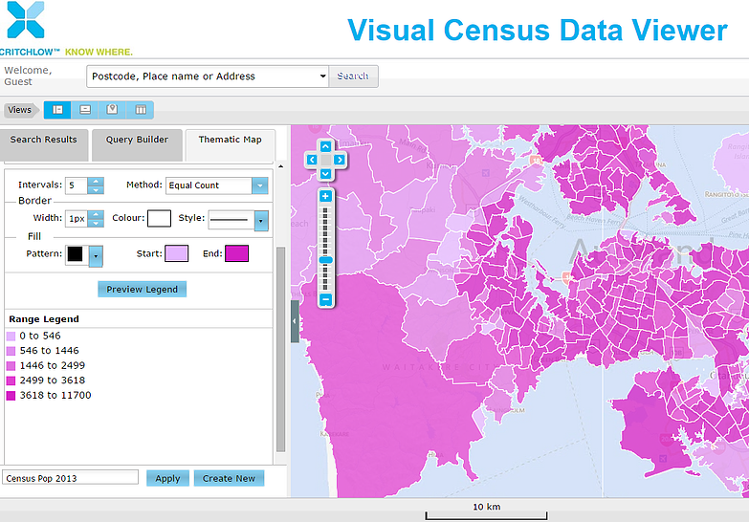The image size is (749, 522).
Task: Click the scroll-up arrow of the panel
Action: point(281,166)
